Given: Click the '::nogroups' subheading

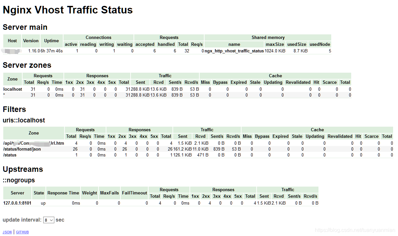Looking at the screenshot, I should pos(19,180).
